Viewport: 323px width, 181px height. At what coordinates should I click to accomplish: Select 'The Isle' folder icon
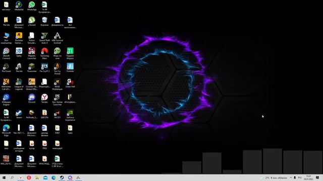[6, 21]
